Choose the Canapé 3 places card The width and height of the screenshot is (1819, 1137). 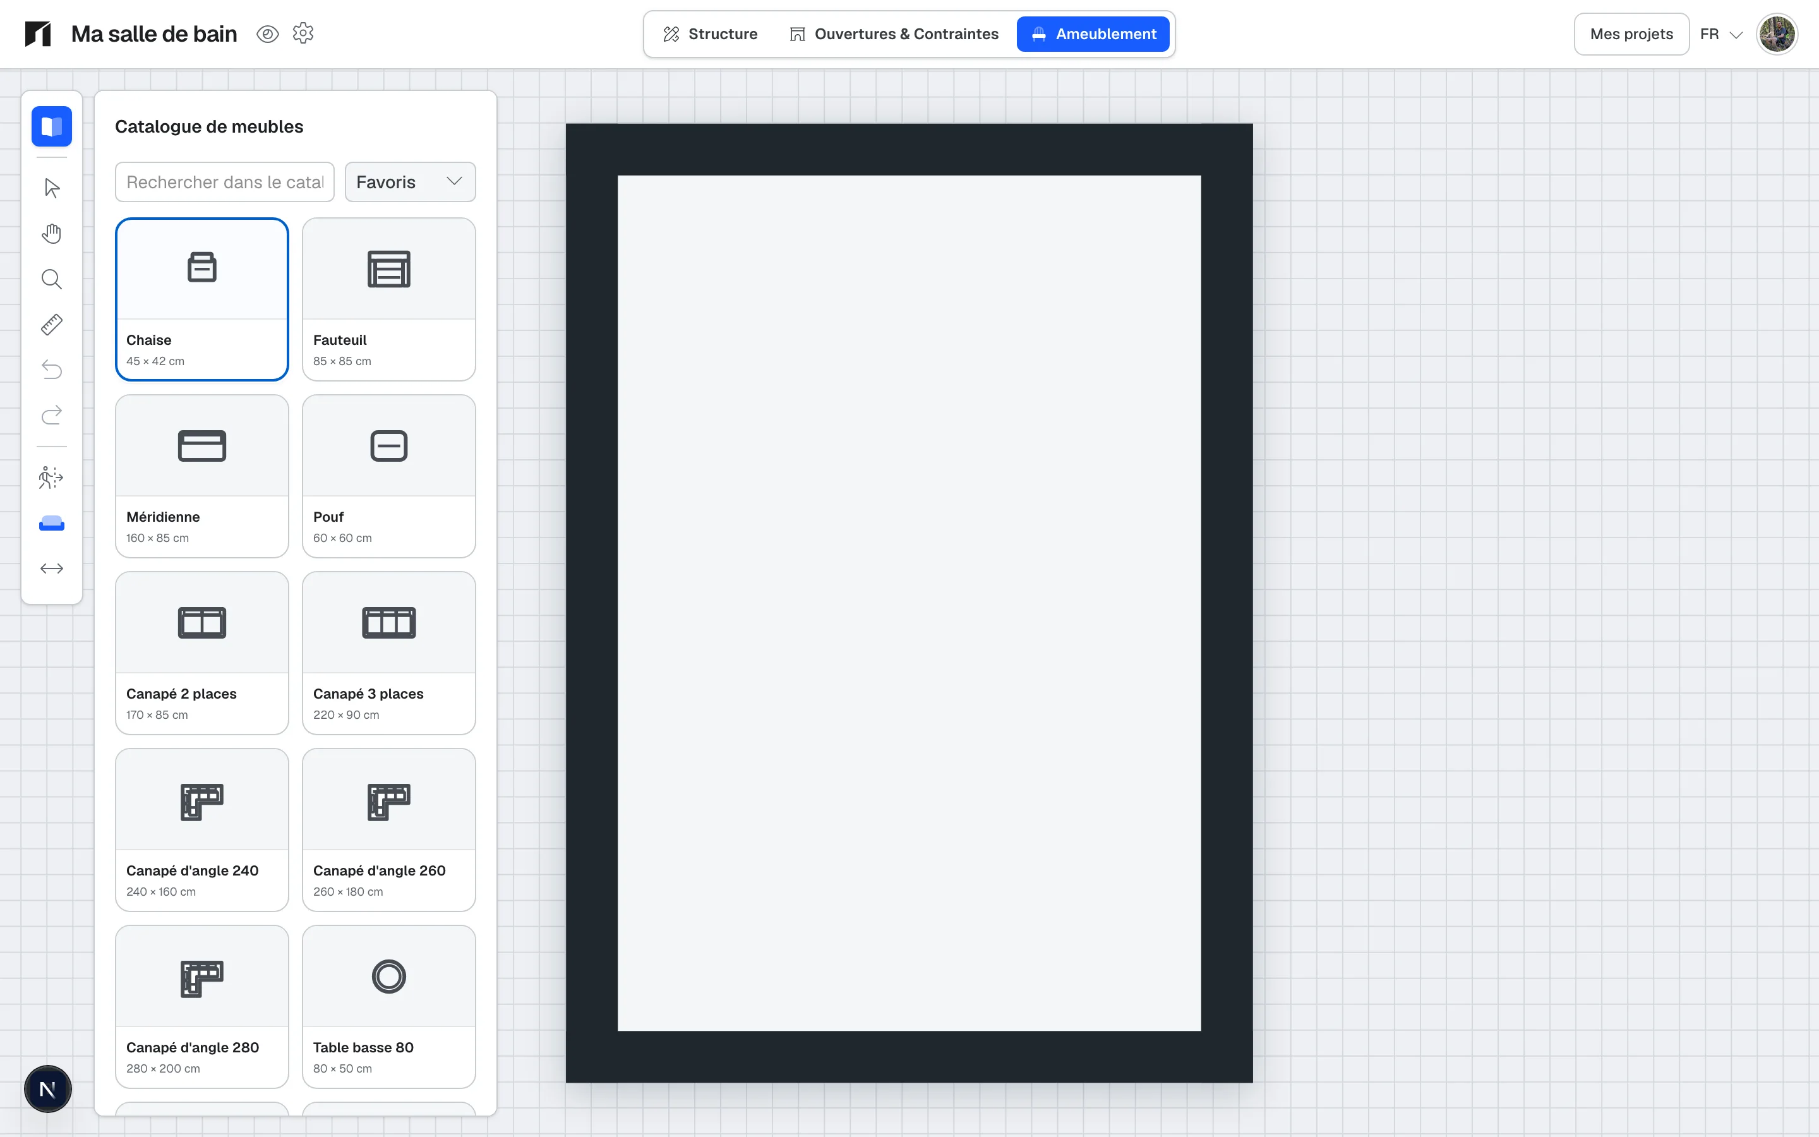[x=388, y=653]
